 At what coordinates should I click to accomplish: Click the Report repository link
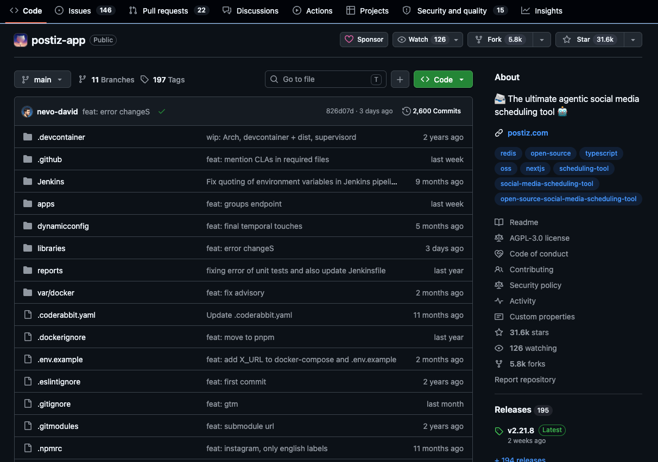point(525,380)
